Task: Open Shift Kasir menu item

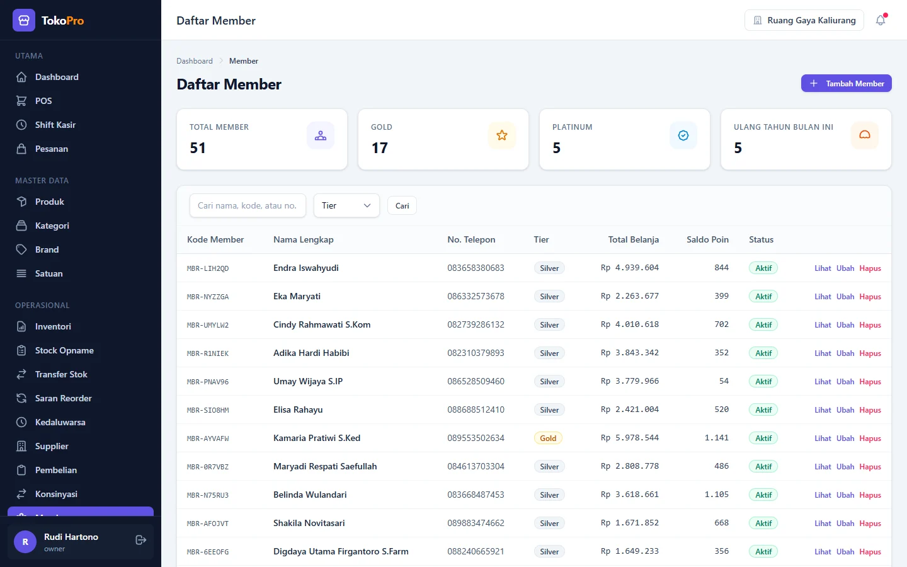Action: click(81, 125)
